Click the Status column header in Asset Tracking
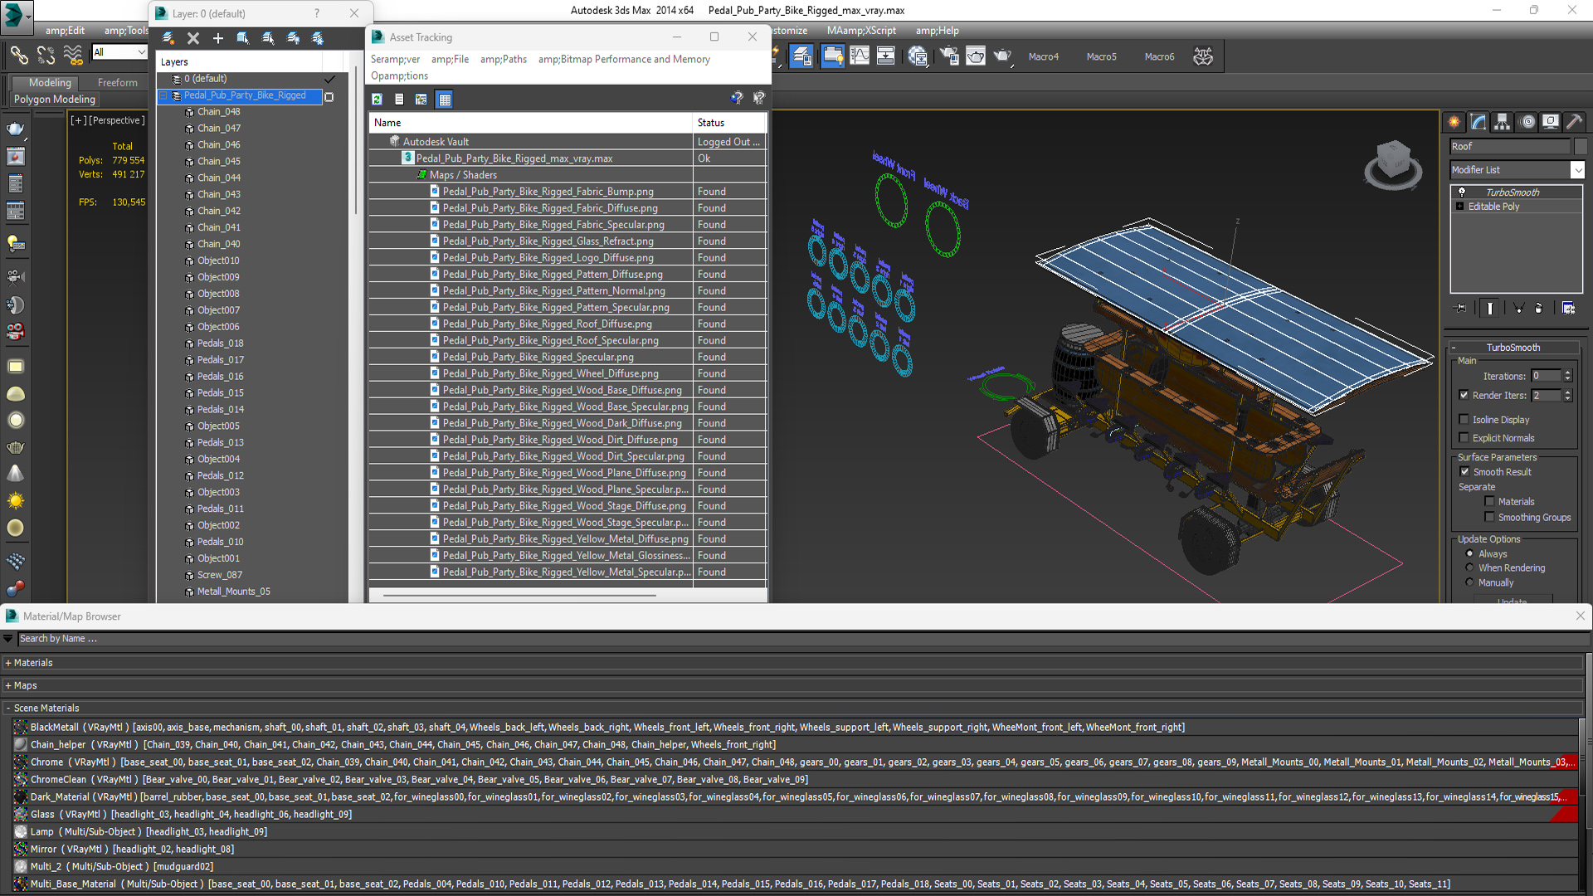This screenshot has height=896, width=1593. click(729, 123)
